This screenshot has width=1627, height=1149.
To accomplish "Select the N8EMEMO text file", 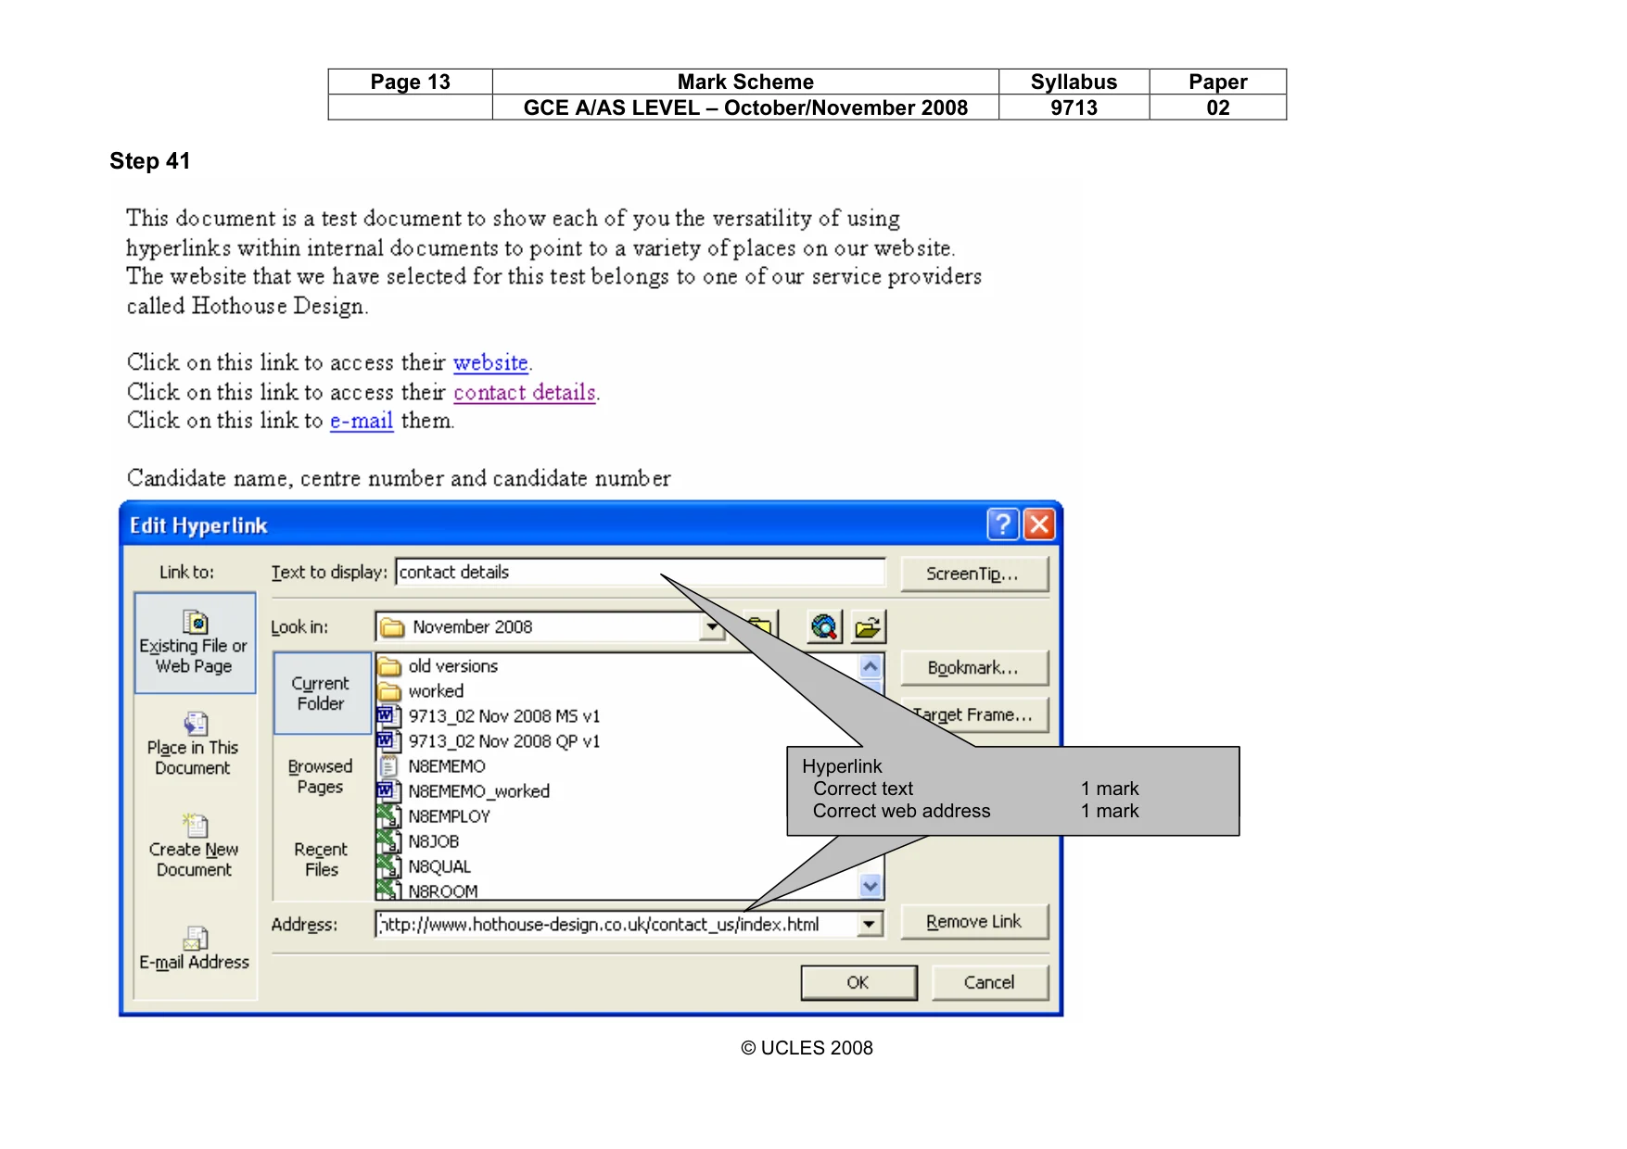I will point(432,766).
